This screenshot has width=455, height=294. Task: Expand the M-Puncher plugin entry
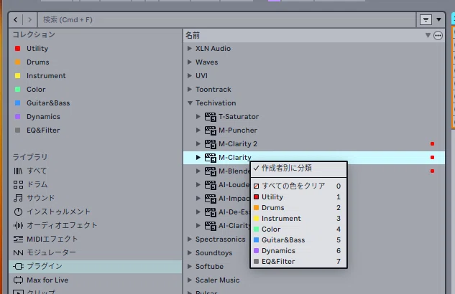point(198,130)
